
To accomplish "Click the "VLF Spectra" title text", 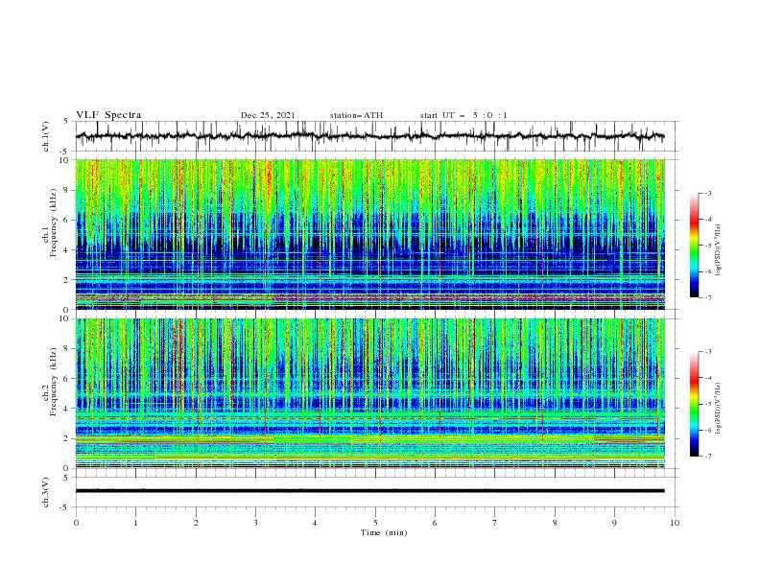I will click(x=108, y=115).
